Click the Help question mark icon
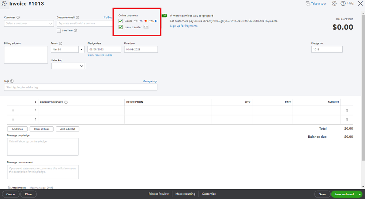 (343, 4)
